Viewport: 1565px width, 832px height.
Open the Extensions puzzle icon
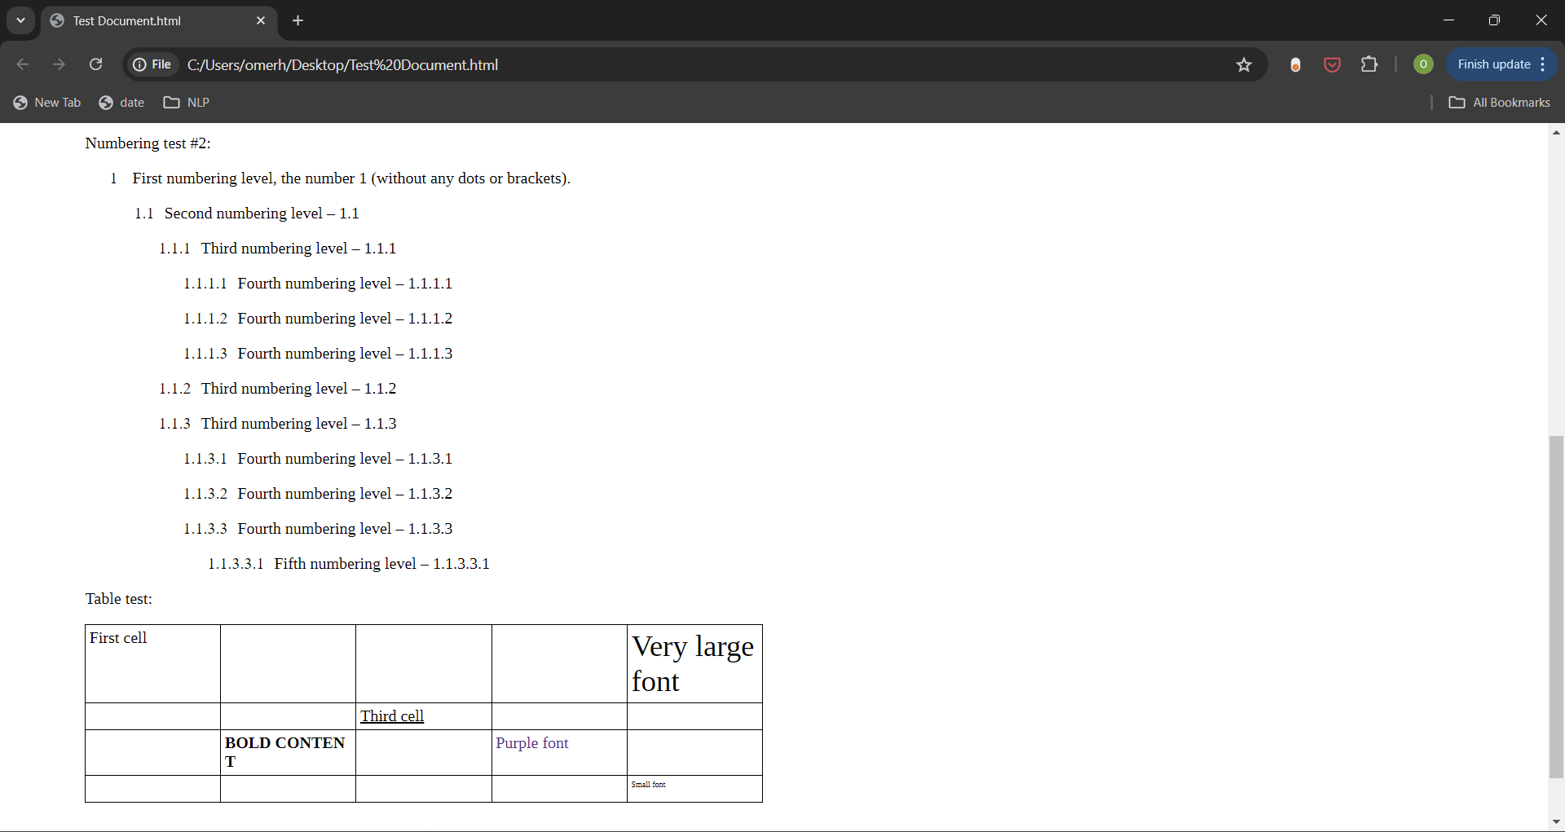tap(1369, 64)
